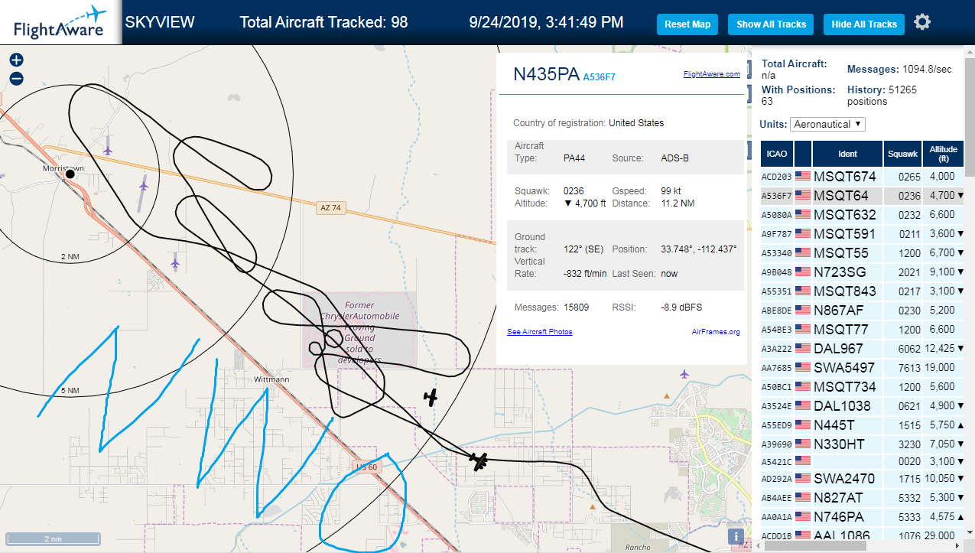Open See Aircraft Photos link
This screenshot has height=553, width=975.
pos(539,332)
